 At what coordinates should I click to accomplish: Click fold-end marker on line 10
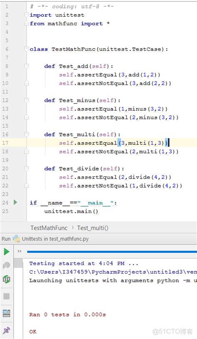click(26, 83)
